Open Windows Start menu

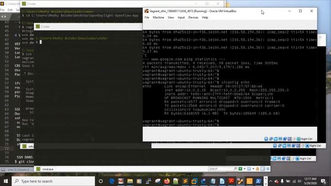point(6,181)
